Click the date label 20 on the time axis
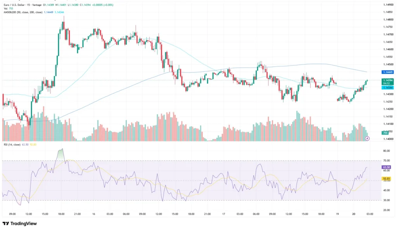Image resolution: width=397 pixels, height=230 pixels. tap(354, 214)
